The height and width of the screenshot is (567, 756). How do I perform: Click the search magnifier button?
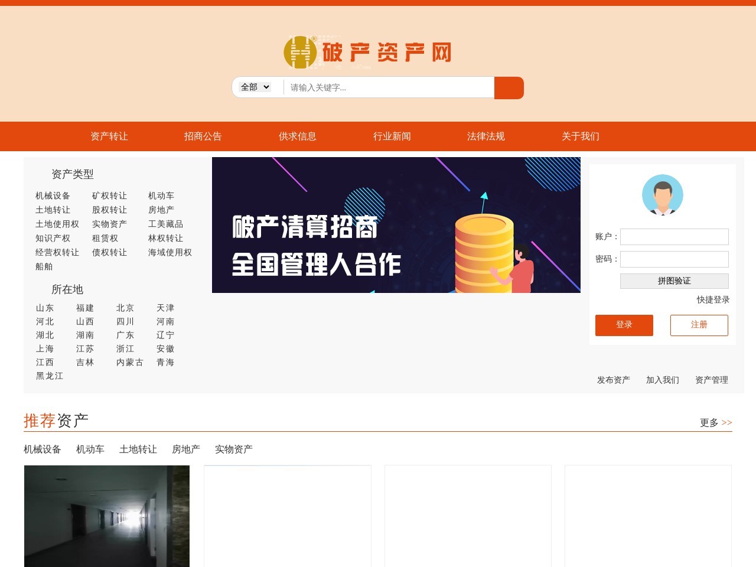pos(509,87)
